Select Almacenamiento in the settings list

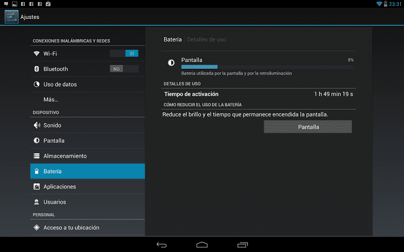tap(88, 156)
